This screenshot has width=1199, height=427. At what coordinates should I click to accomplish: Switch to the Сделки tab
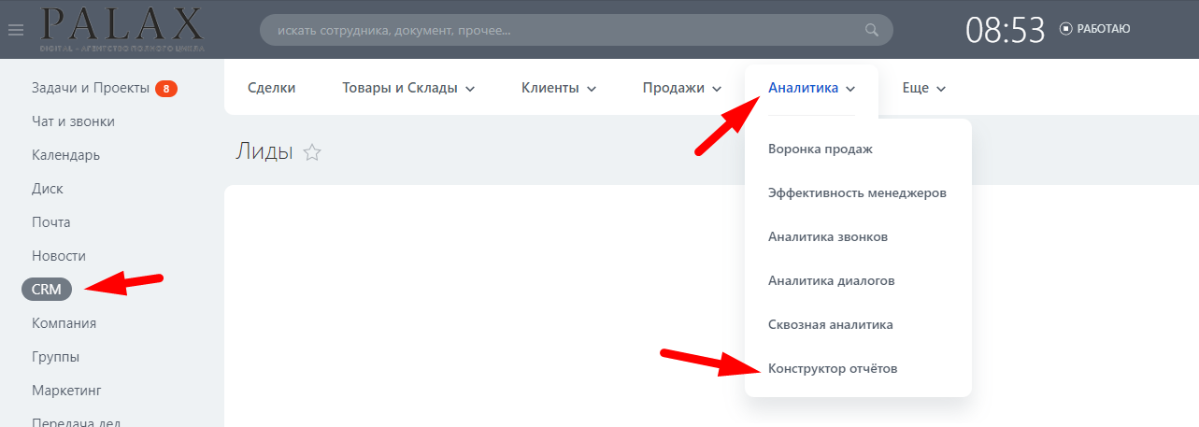click(272, 88)
